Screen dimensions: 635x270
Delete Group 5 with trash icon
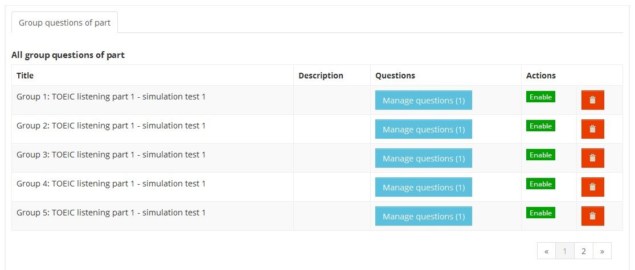(592, 216)
